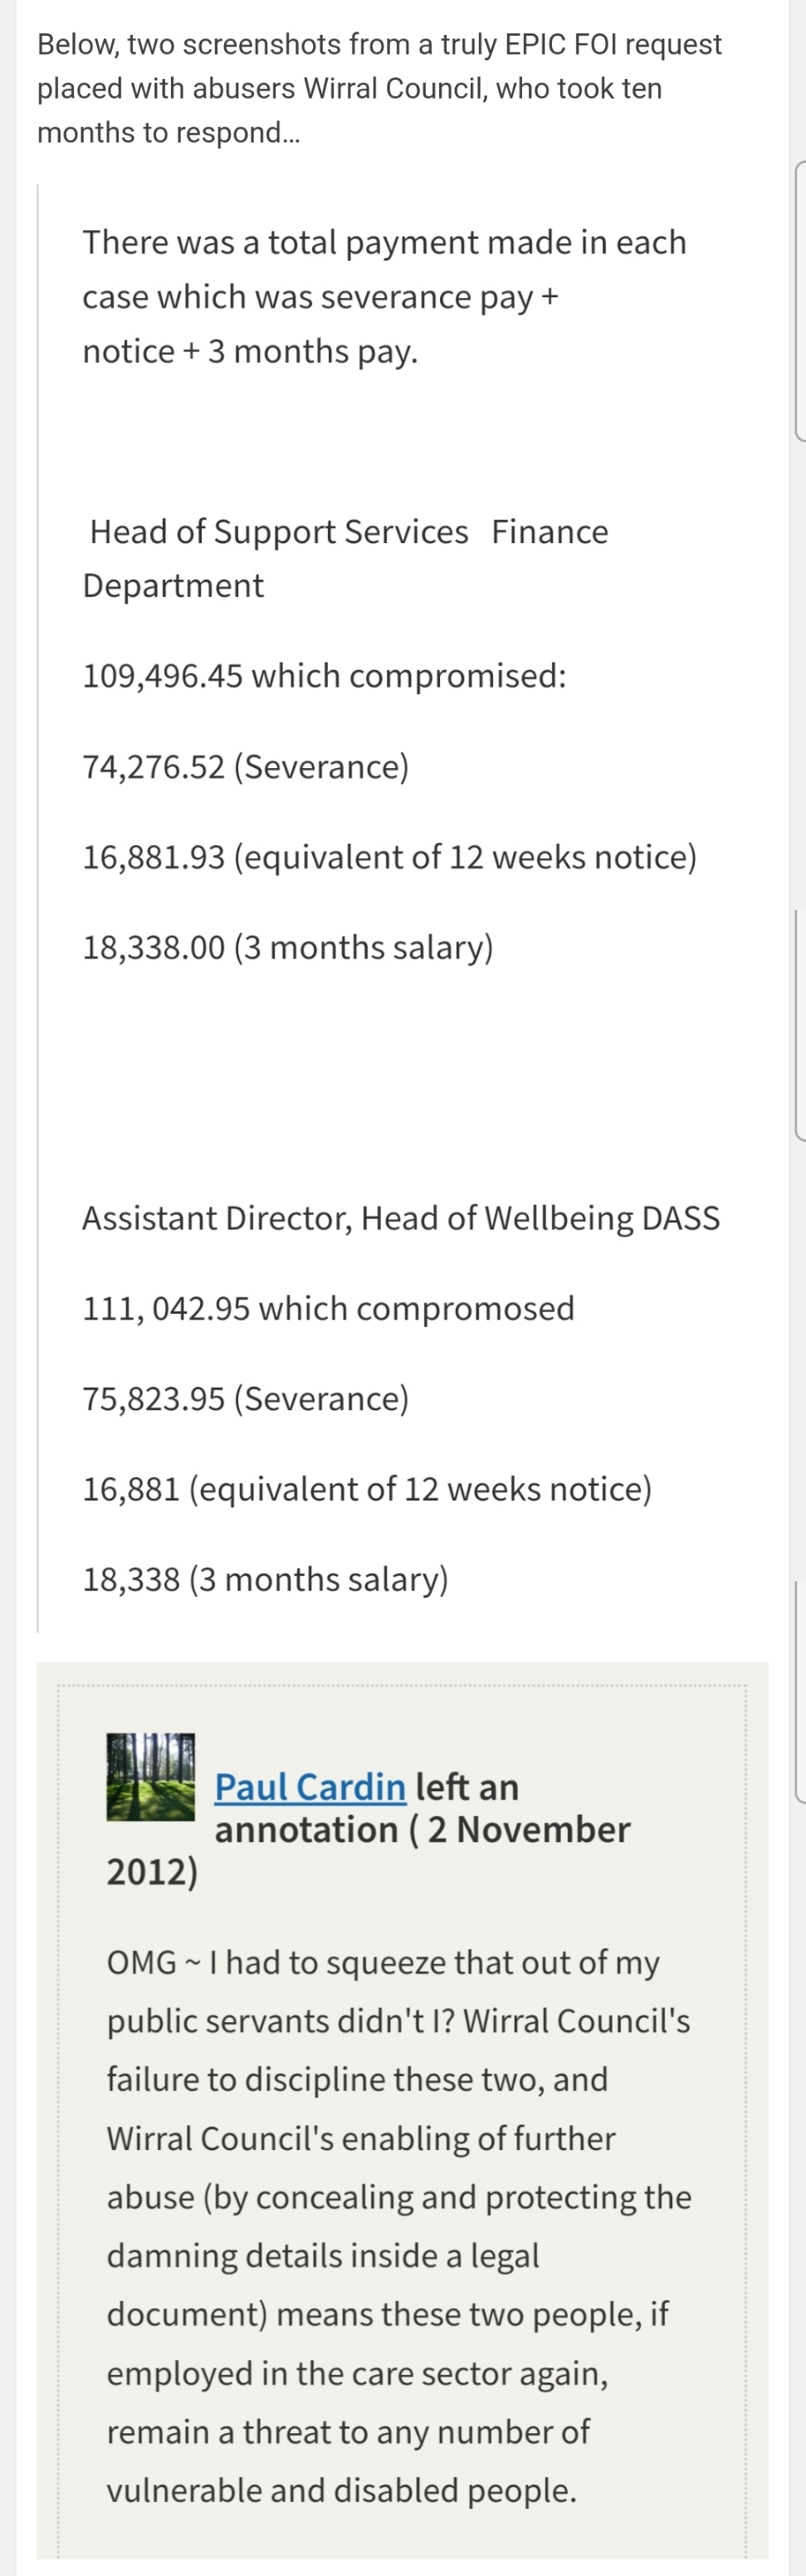Tap the 75,823.95 (Severance) line
Viewport: 806px width, 2576px height.
246,1398
